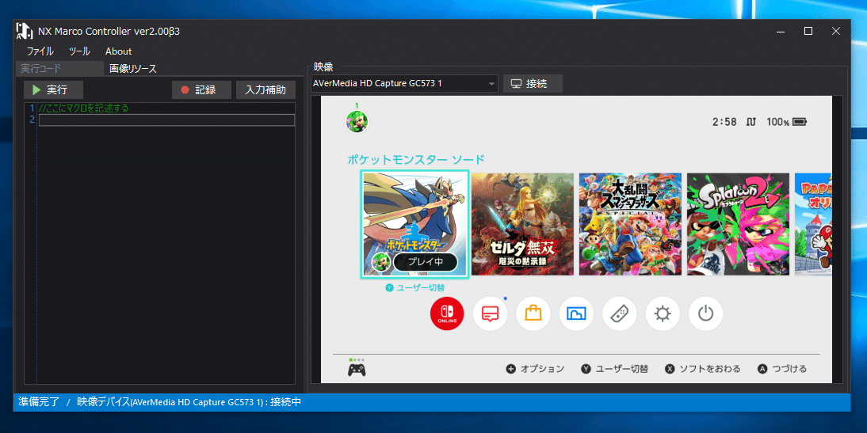Select the partially visible Paper Mario tile
The width and height of the screenshot is (867, 433).
pyautogui.click(x=813, y=224)
